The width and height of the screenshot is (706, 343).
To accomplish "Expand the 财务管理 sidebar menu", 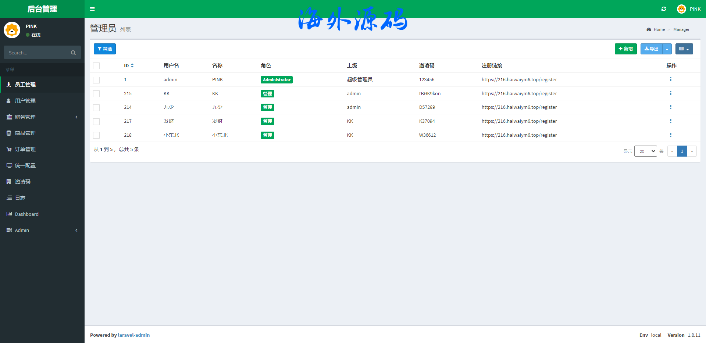I will pyautogui.click(x=42, y=117).
